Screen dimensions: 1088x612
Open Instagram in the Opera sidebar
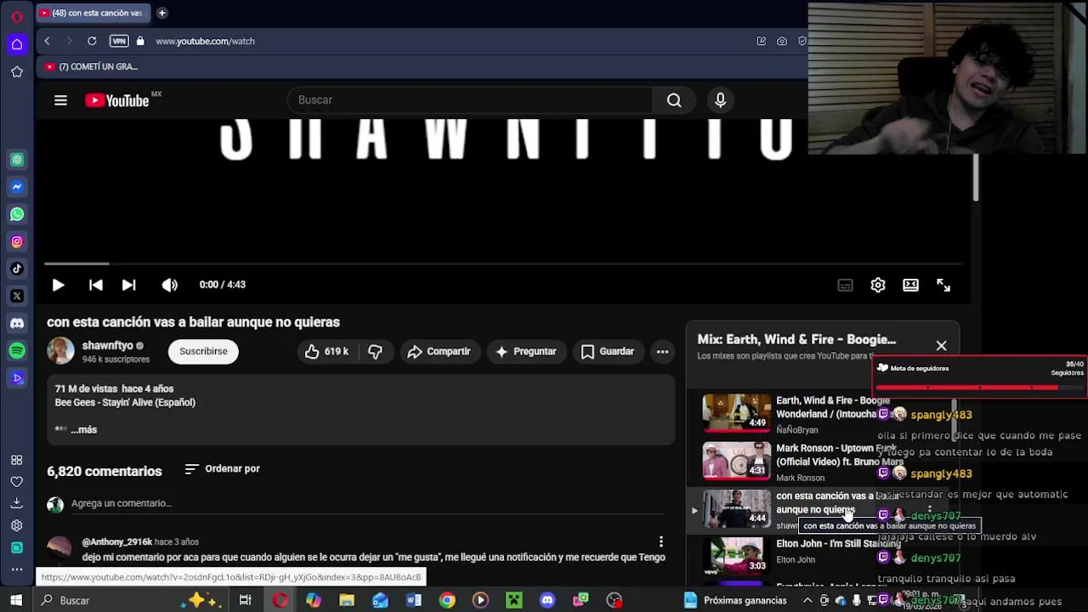coord(17,242)
